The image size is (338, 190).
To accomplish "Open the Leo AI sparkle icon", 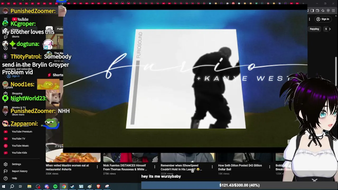I will [323, 11].
